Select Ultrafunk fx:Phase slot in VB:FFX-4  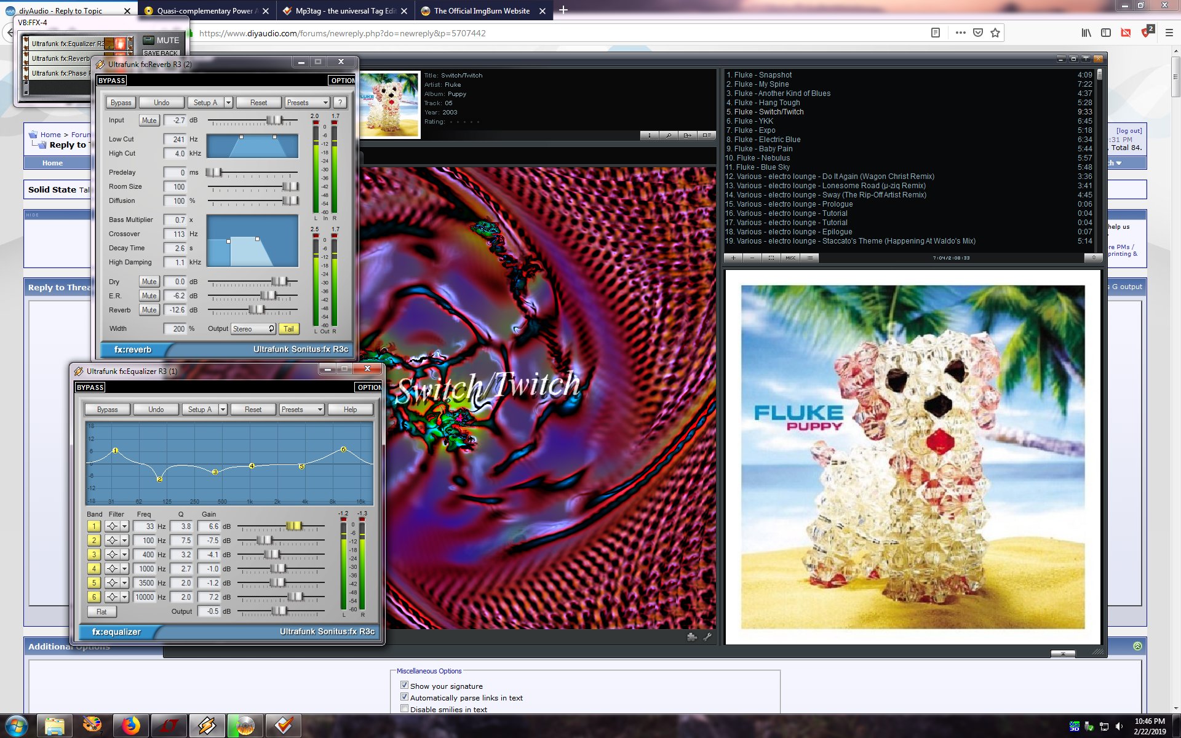click(x=60, y=74)
